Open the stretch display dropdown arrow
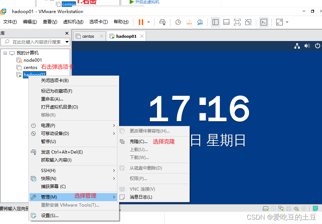The height and width of the screenshot is (224, 322). tap(287, 22)
